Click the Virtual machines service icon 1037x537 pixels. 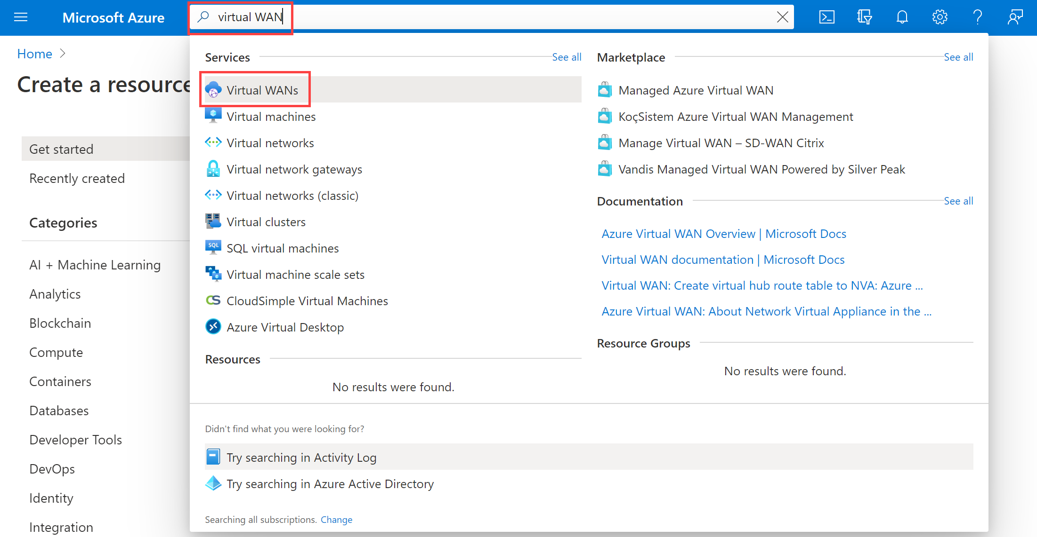click(x=213, y=117)
